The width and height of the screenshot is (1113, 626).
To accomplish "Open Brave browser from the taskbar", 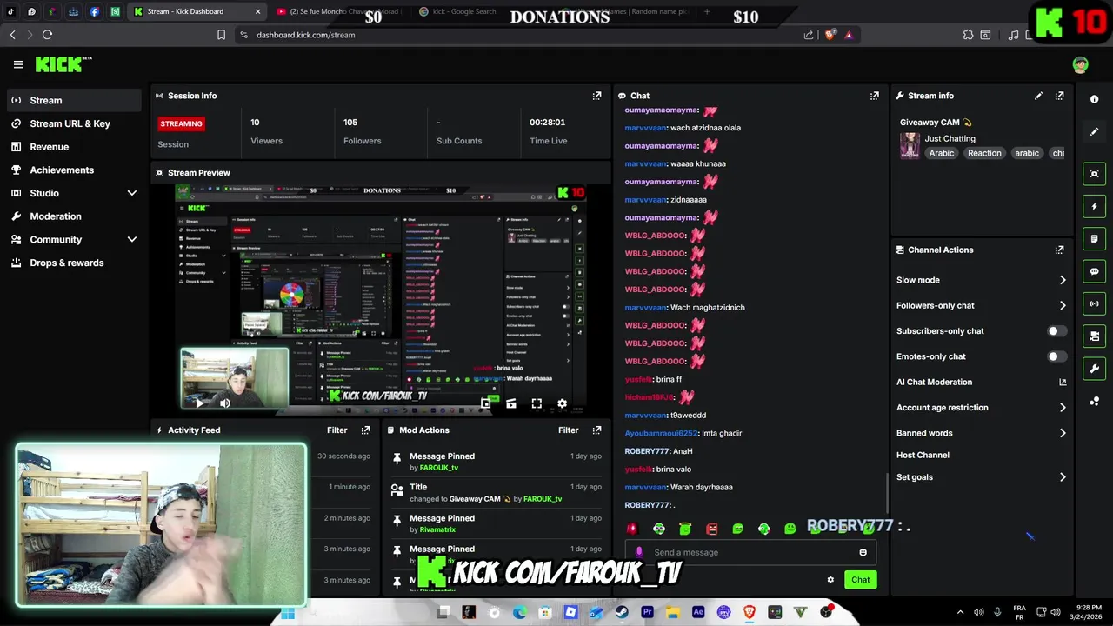I will 749,613.
